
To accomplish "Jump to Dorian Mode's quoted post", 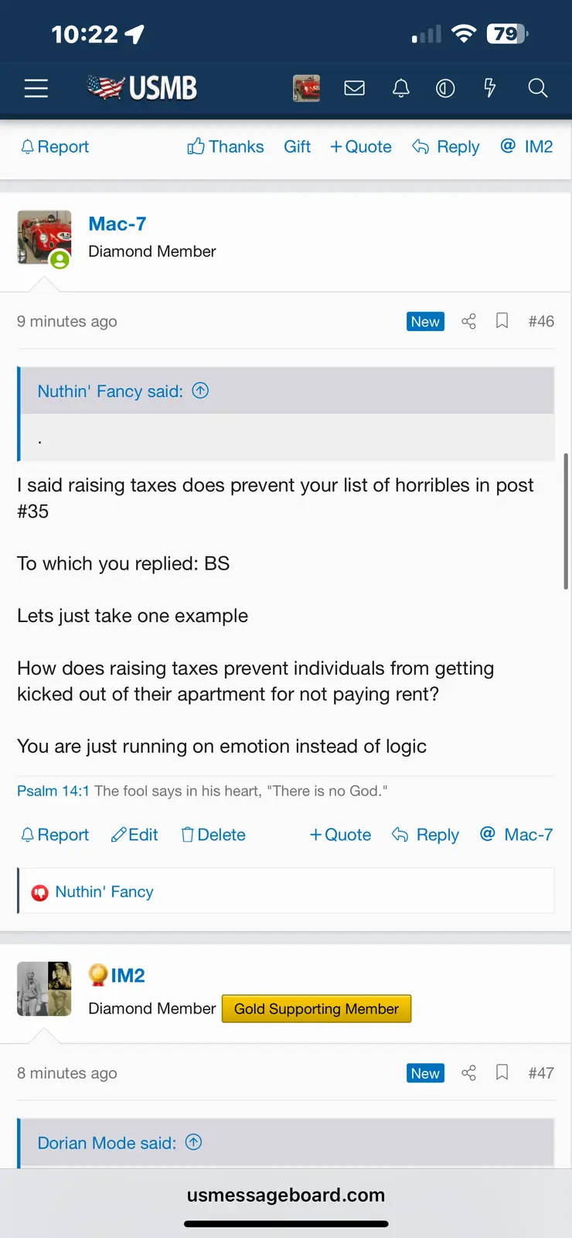I will pyautogui.click(x=194, y=1142).
